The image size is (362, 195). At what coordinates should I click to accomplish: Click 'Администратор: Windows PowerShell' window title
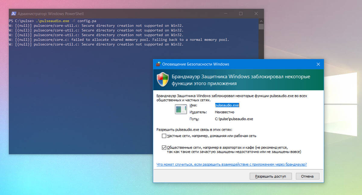[51, 14]
